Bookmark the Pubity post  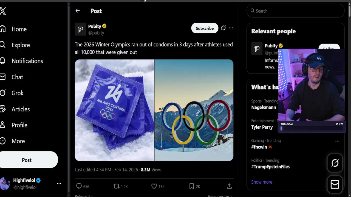(x=192, y=186)
